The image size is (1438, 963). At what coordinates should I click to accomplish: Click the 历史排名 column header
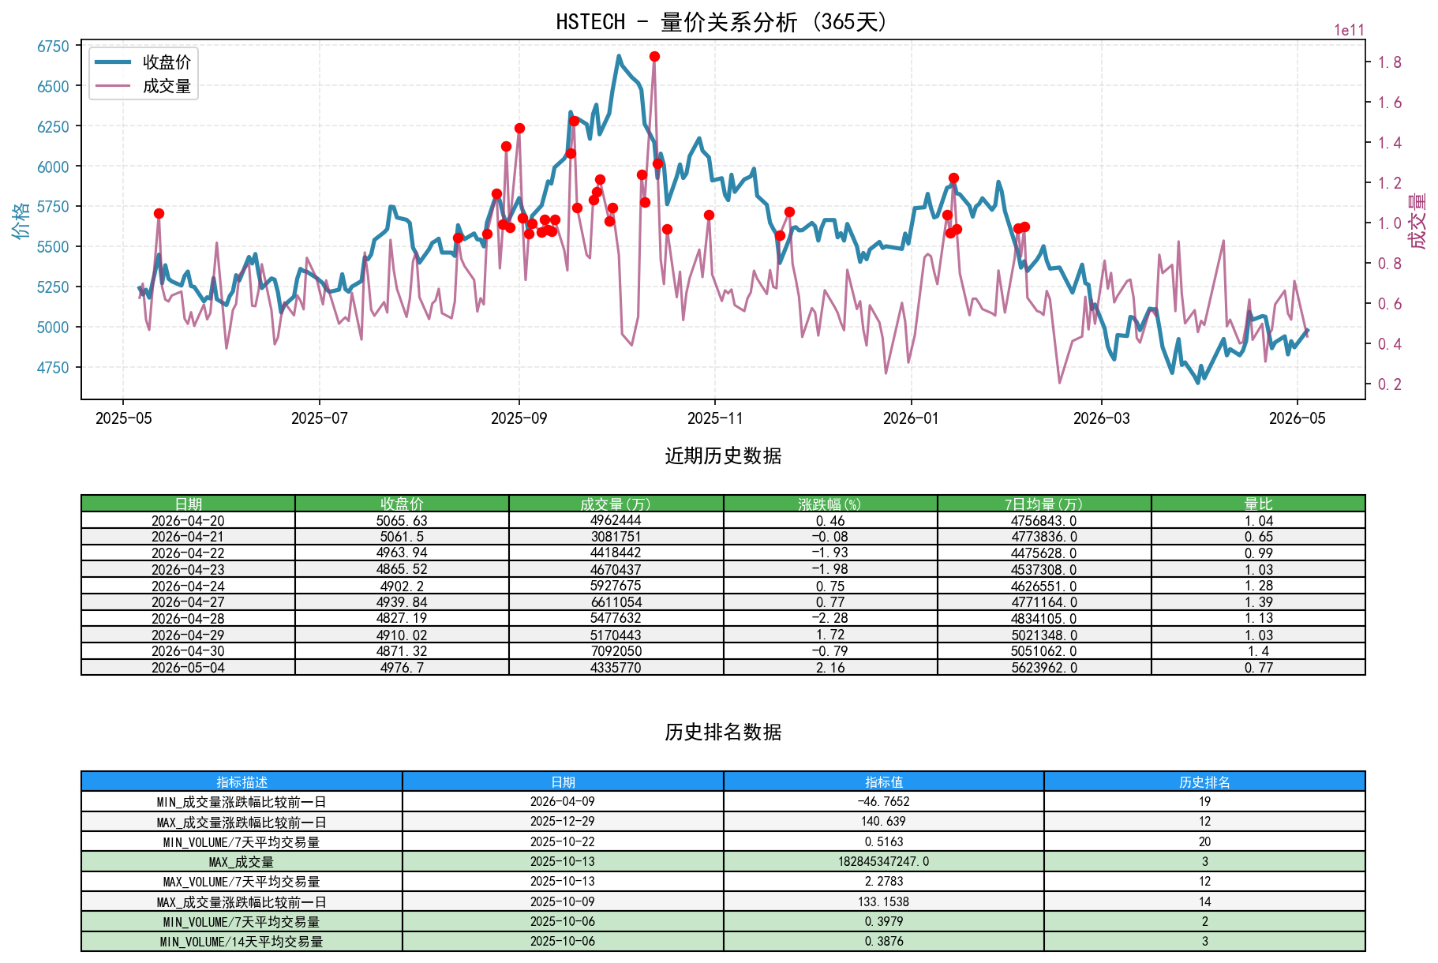pos(1204,781)
